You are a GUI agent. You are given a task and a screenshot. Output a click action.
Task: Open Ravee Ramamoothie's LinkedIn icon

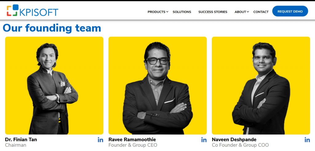204,140
